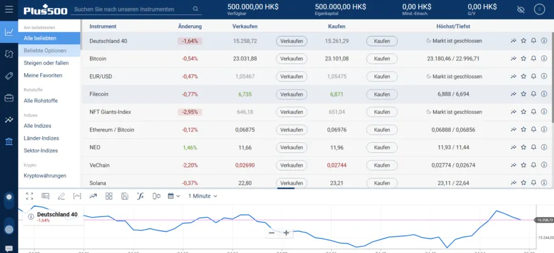554x253 pixels.
Task: Expand the 1 Minute timeframe dropdown
Action: pos(203,196)
